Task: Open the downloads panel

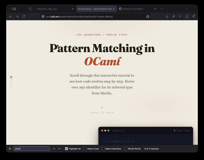Action: 167,17
